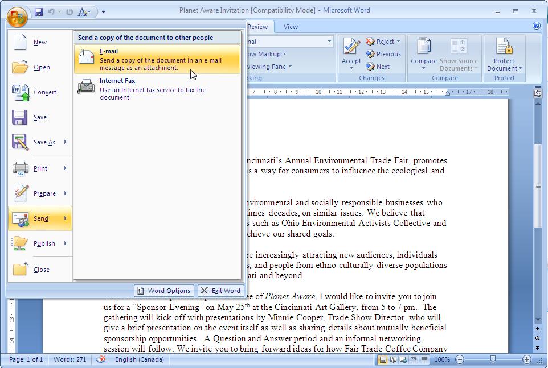
Task: Click the Accept change icon
Action: [351, 47]
